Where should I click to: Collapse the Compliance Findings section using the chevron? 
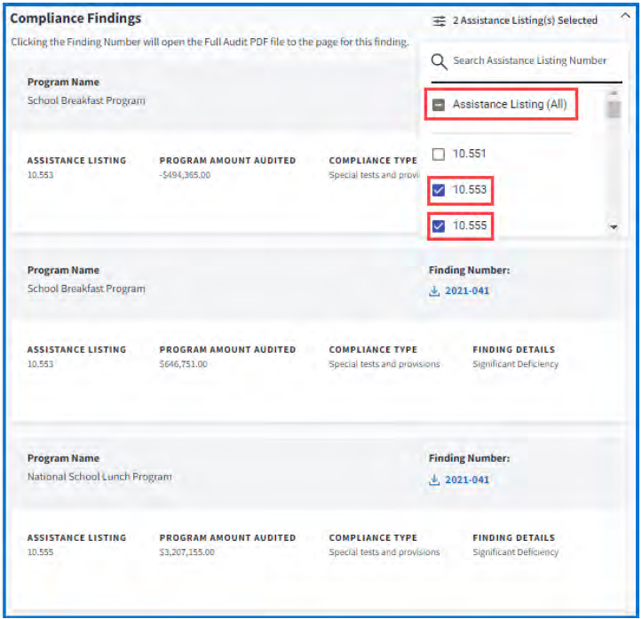point(624,16)
